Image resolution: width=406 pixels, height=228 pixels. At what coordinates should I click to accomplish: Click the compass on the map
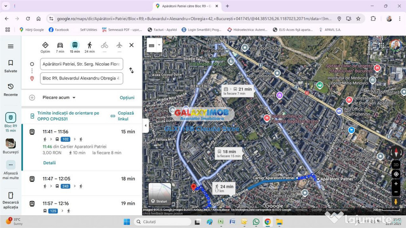coord(396,152)
